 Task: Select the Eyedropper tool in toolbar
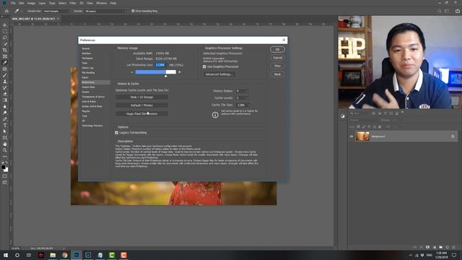5,63
